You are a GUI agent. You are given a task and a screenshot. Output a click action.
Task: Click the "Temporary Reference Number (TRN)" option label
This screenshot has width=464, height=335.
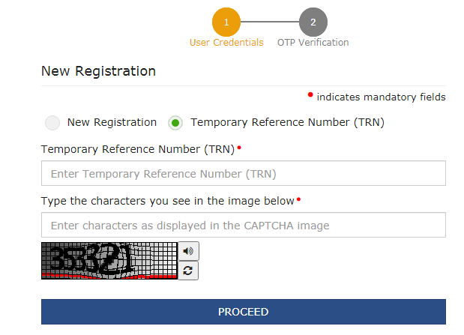coord(287,122)
